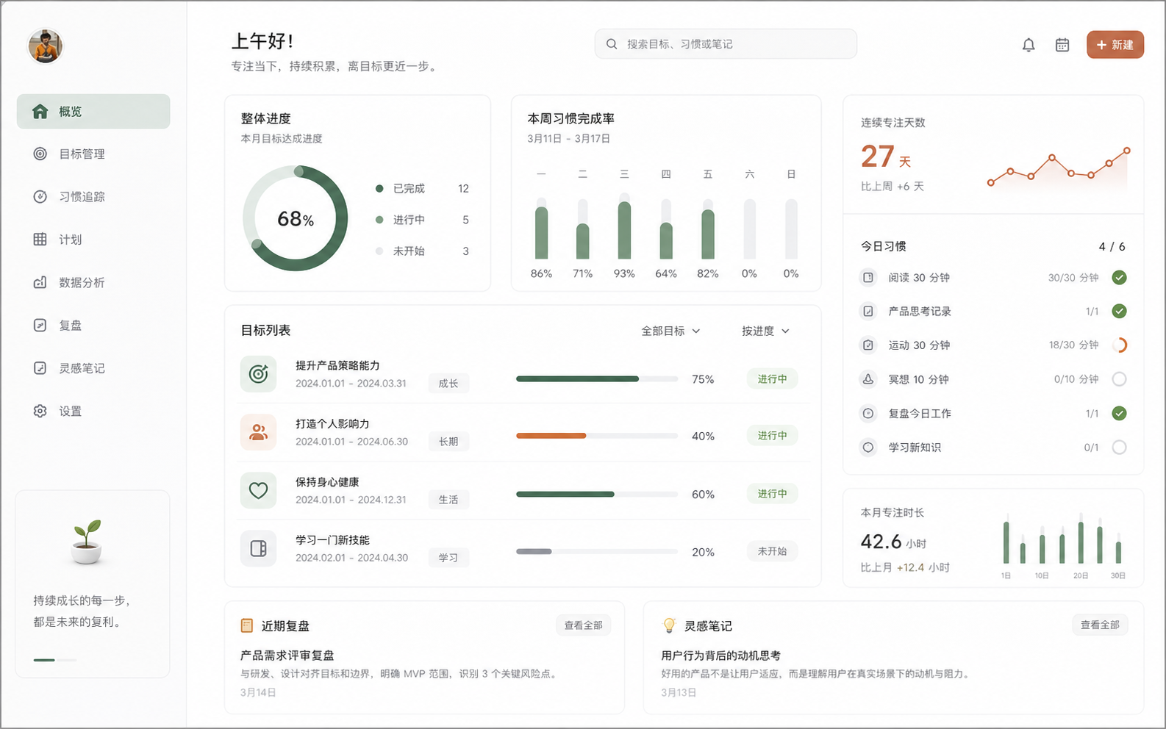Click the icon left of 阅读 30 分钟
This screenshot has width=1166, height=729.
click(868, 277)
